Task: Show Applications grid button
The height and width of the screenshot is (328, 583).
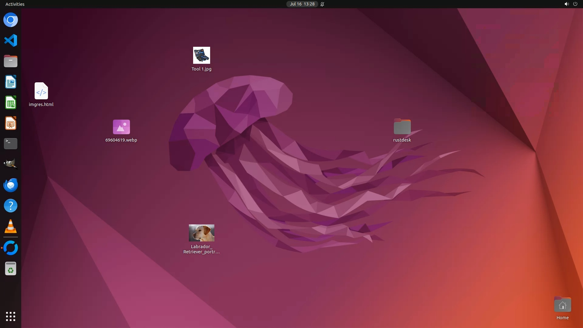Action: (x=11, y=316)
